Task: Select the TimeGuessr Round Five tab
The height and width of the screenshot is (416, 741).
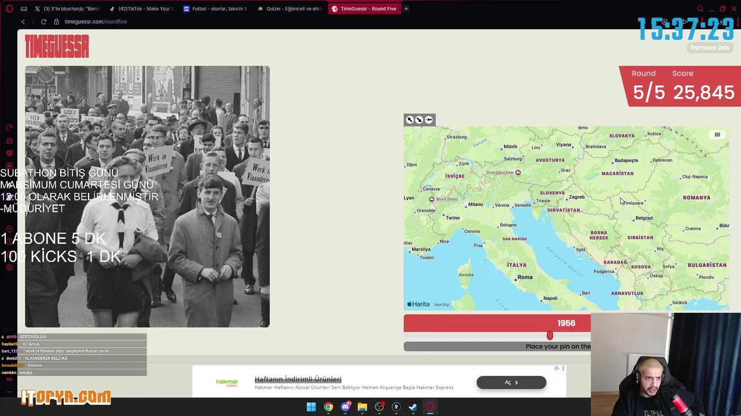Action: pos(364,9)
